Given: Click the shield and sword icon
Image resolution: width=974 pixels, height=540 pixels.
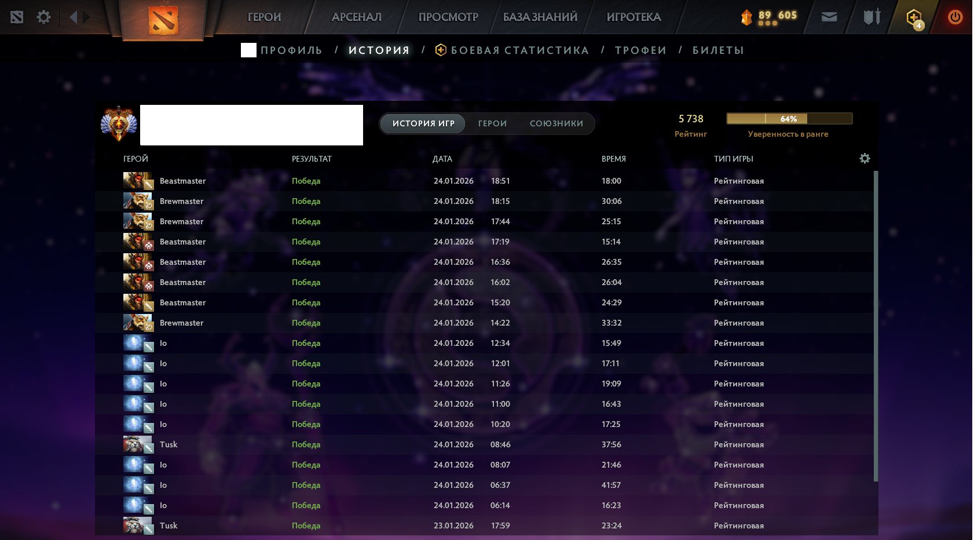Looking at the screenshot, I should (x=872, y=17).
